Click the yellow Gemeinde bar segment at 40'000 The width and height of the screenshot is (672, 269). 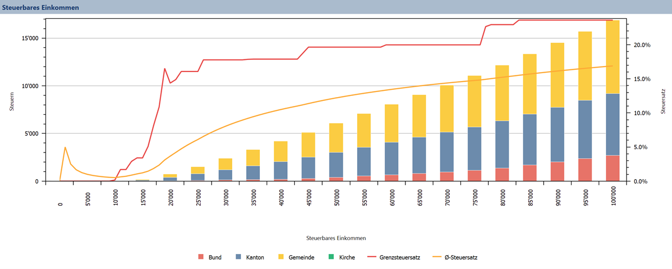point(279,151)
